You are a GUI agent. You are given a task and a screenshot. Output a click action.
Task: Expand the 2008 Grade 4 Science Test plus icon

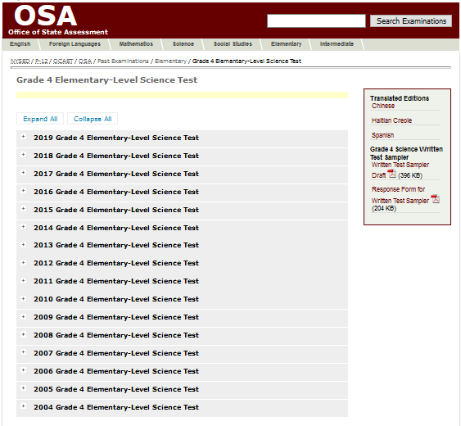coord(23,334)
